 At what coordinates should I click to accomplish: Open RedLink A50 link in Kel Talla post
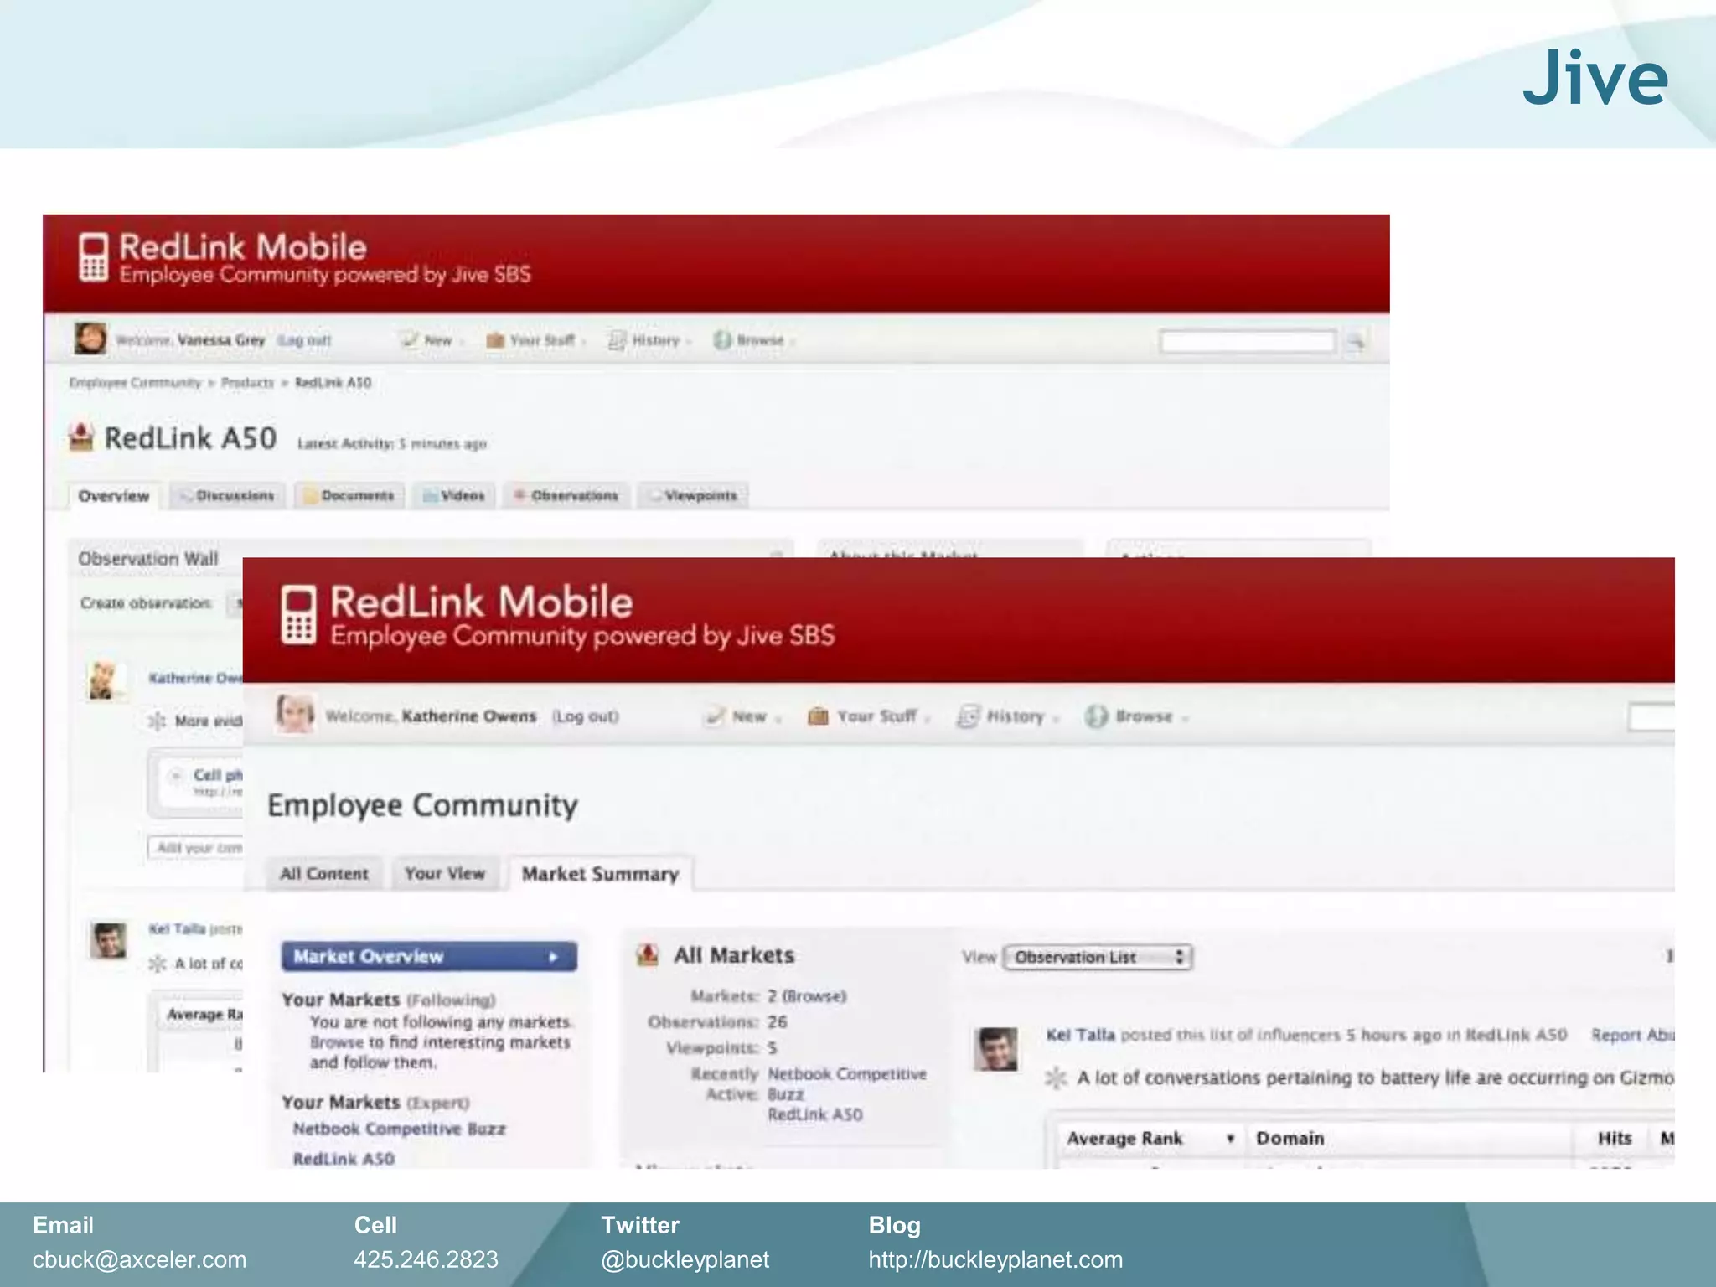coord(1516,1035)
